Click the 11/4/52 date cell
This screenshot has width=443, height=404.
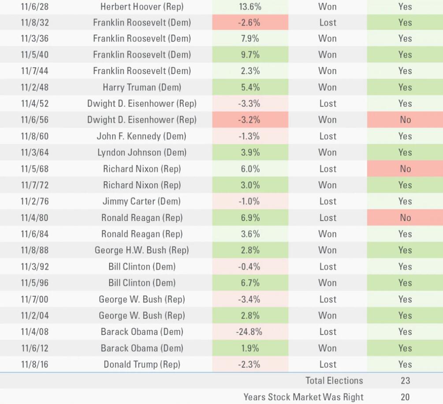tap(35, 104)
